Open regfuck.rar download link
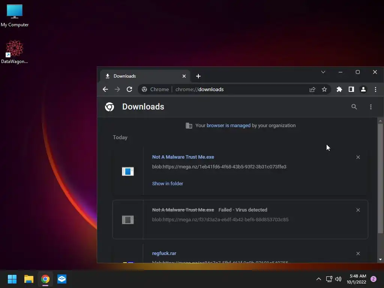The image size is (384, 288). 164,253
